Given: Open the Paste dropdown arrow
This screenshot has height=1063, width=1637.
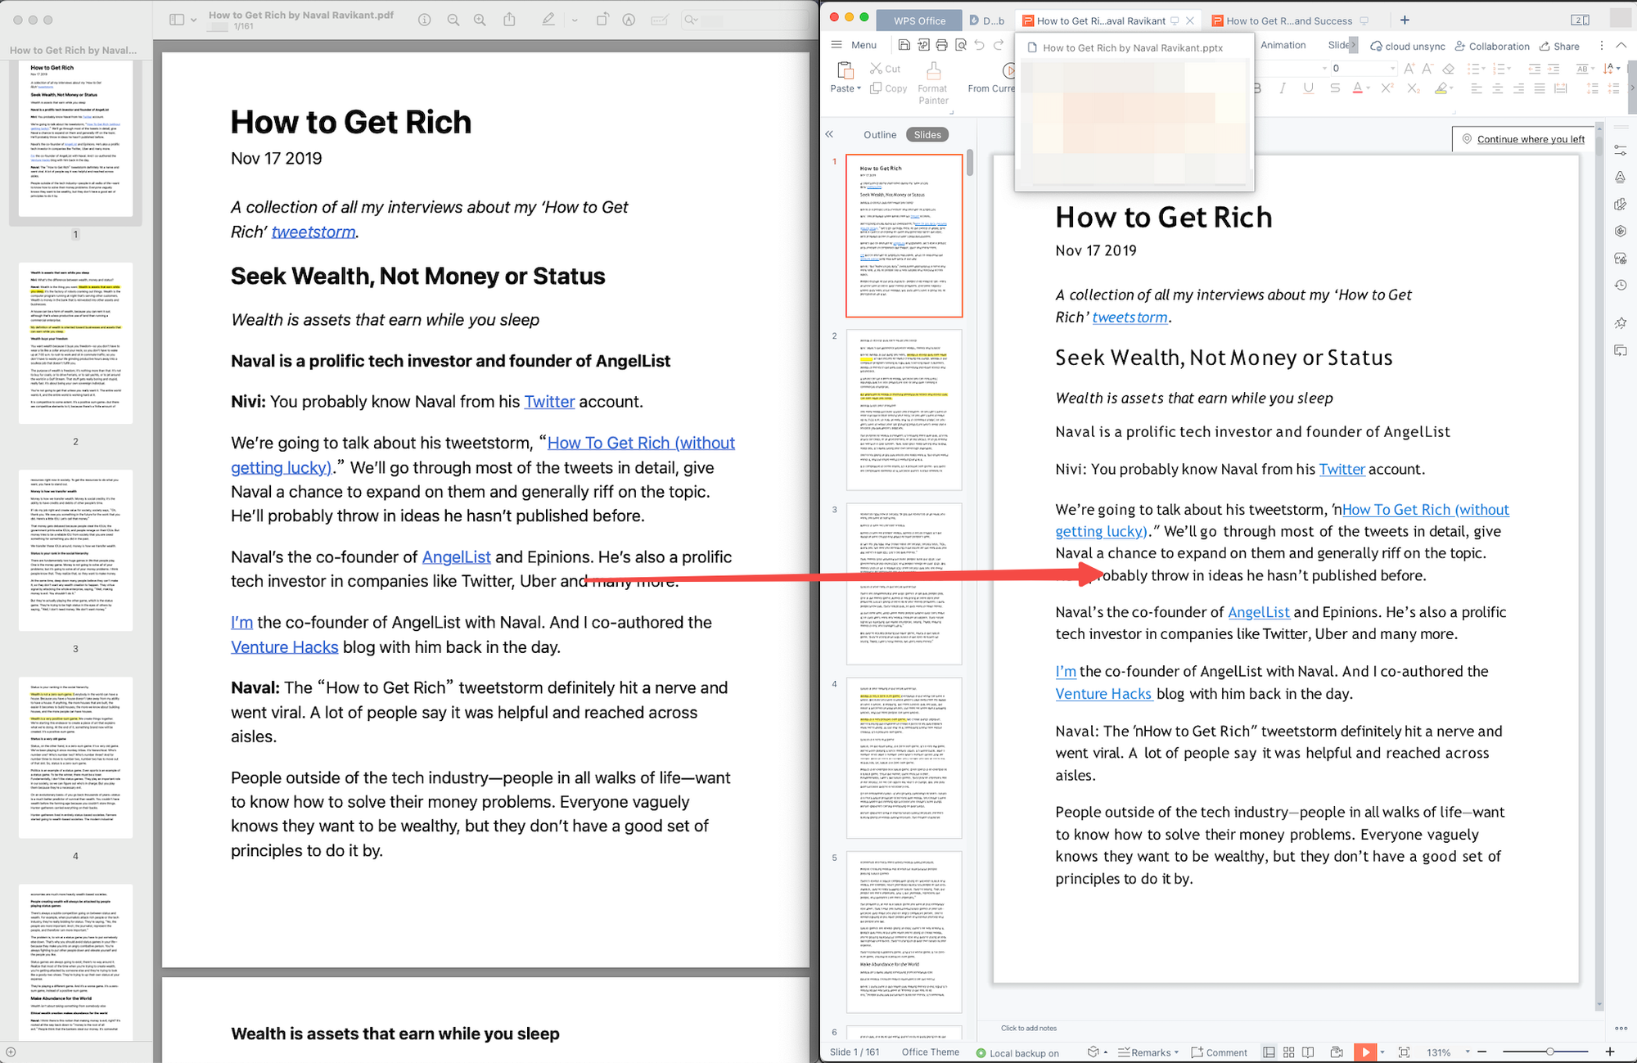Looking at the screenshot, I should point(859,88).
